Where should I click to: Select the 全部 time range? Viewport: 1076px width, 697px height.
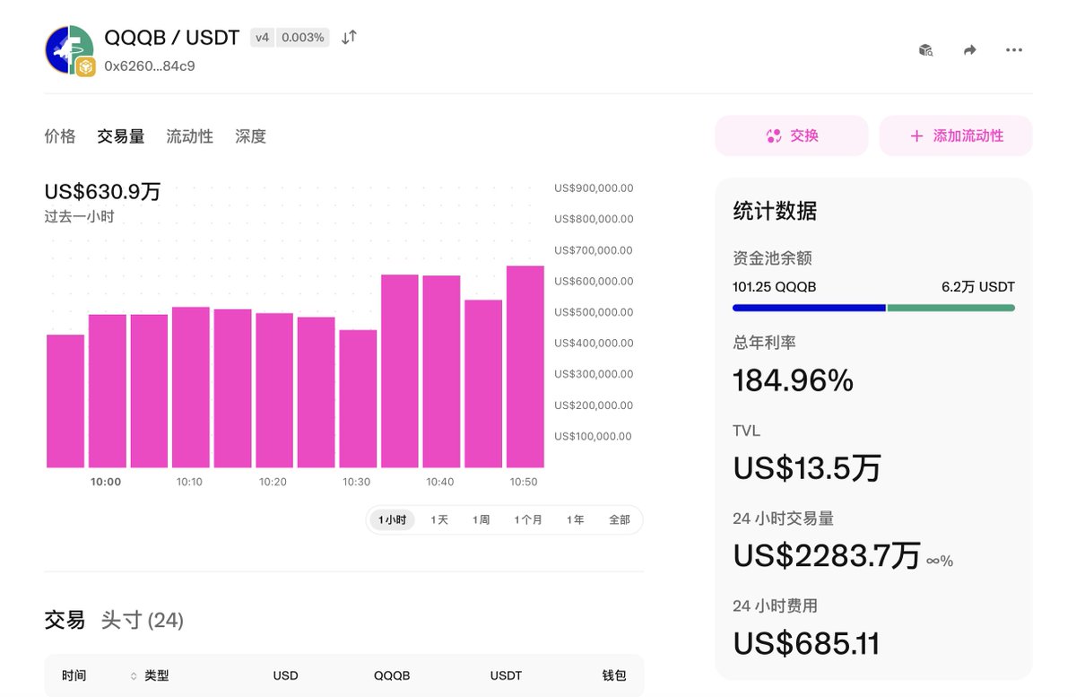pyautogui.click(x=620, y=519)
